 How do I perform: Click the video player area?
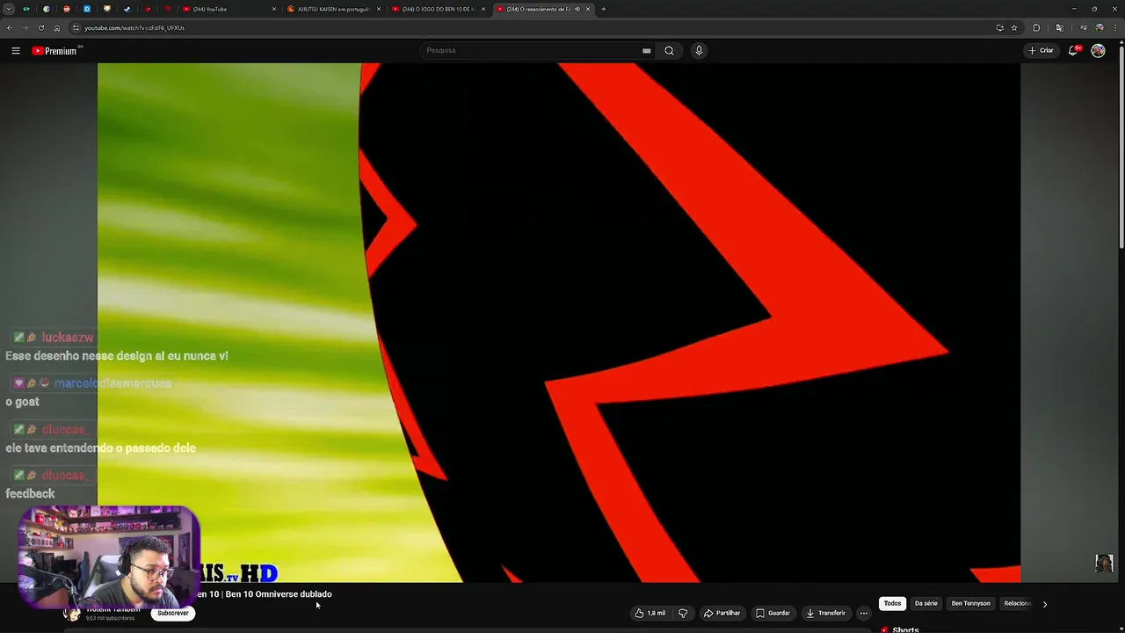559,323
